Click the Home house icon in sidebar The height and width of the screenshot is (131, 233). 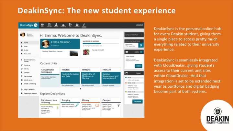coord(22,43)
